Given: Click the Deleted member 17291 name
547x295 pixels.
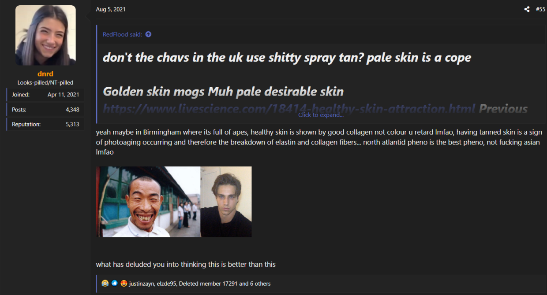Looking at the screenshot, I should tap(208, 284).
